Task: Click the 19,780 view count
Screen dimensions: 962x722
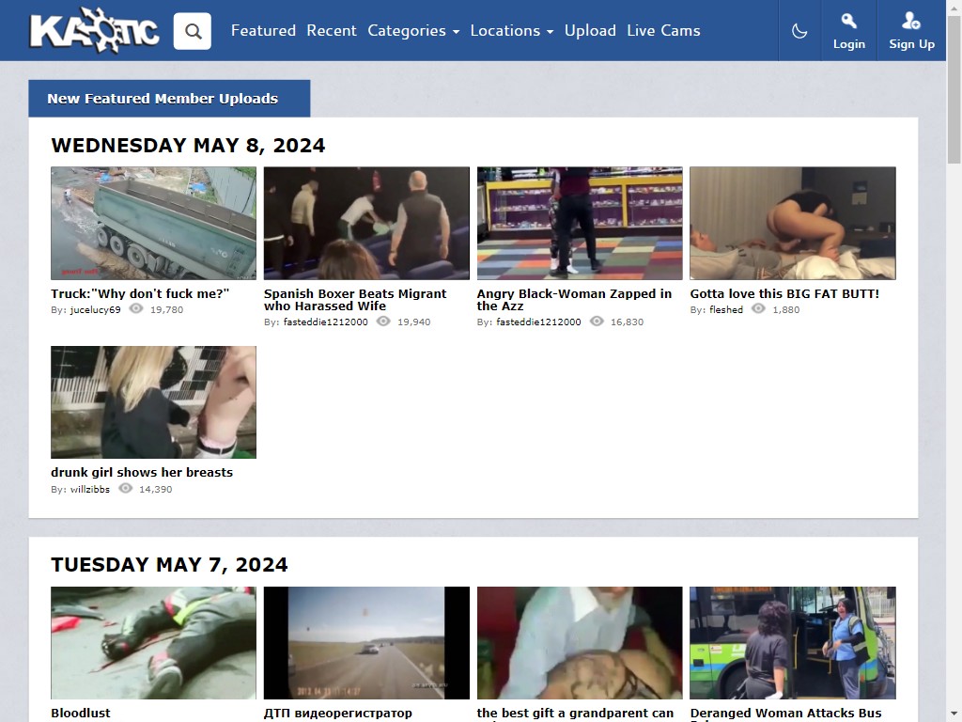Action: [167, 309]
